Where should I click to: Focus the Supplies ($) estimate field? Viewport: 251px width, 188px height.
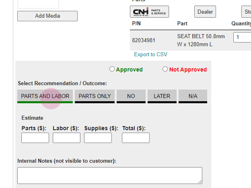[x=98, y=138]
